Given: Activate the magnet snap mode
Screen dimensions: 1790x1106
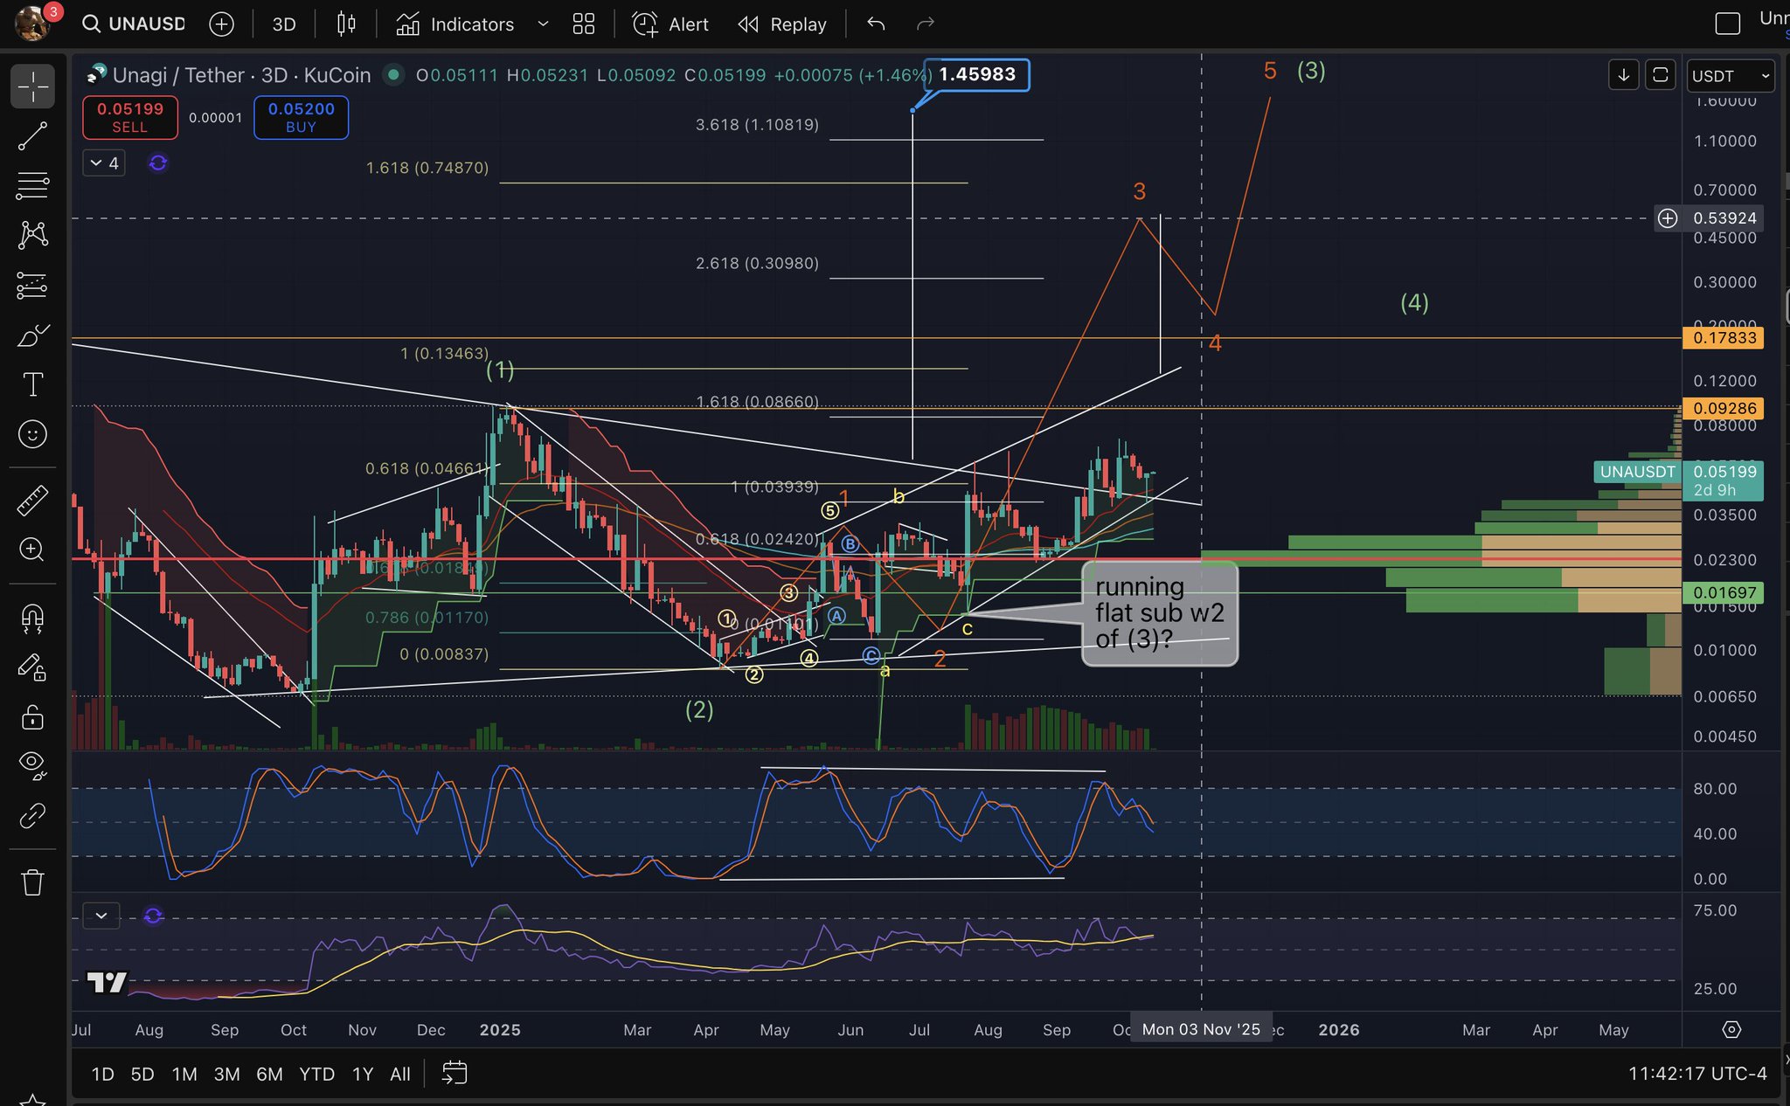Looking at the screenshot, I should 32,619.
